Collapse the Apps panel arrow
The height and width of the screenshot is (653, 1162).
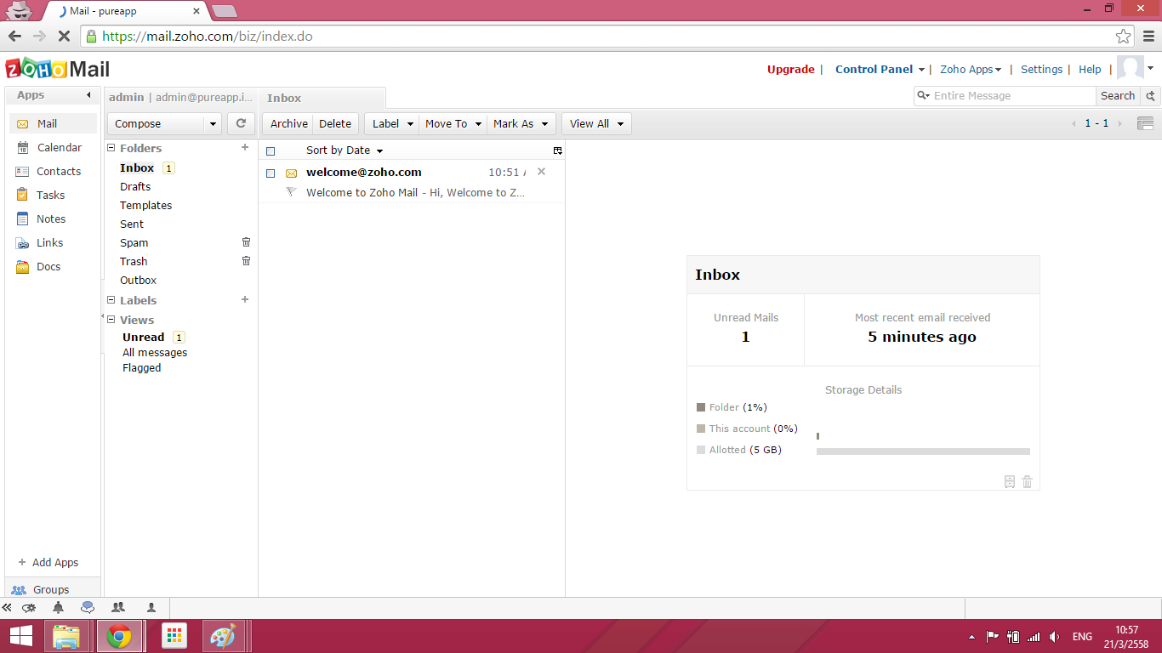89,95
